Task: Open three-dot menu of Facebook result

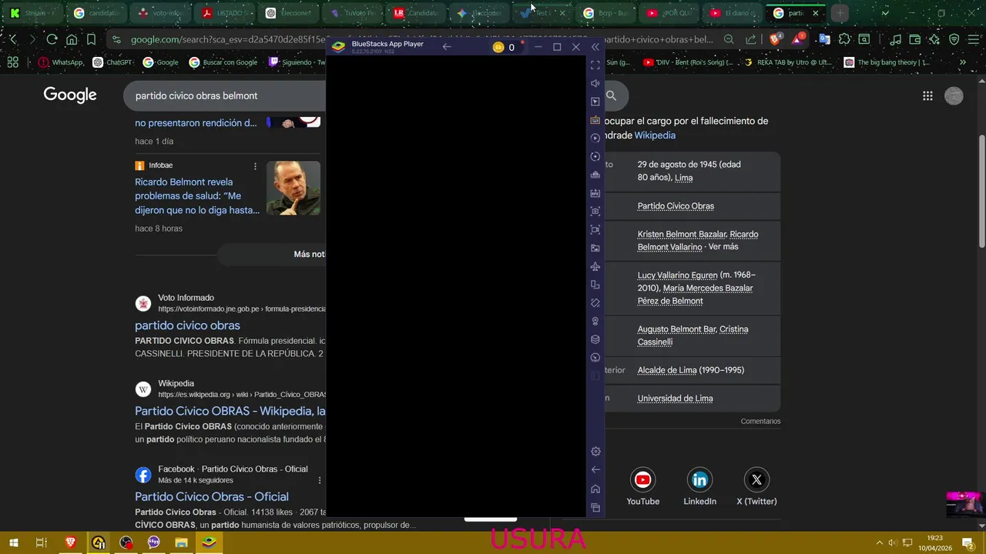Action: coord(320,480)
